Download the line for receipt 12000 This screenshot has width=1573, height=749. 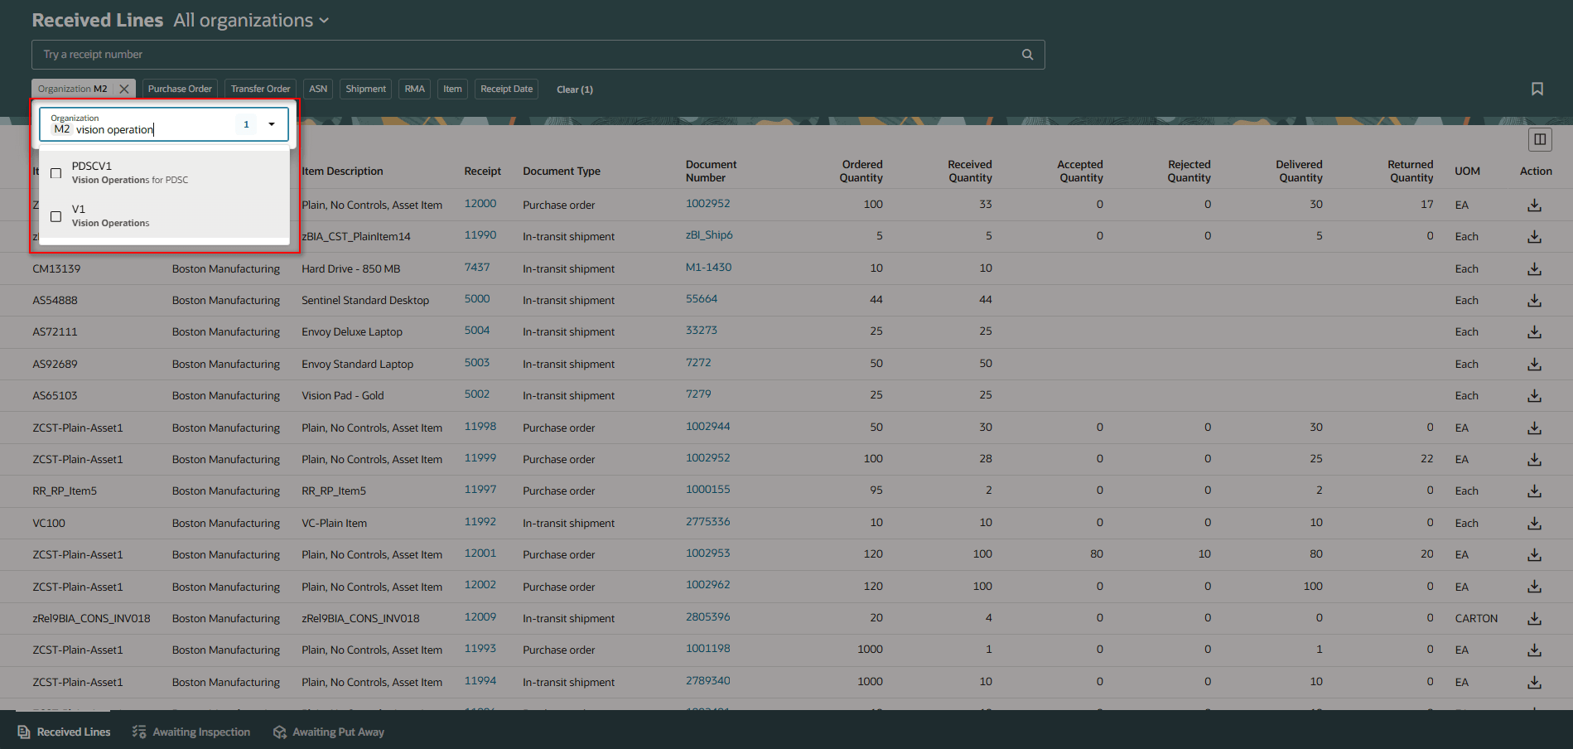point(1534,205)
